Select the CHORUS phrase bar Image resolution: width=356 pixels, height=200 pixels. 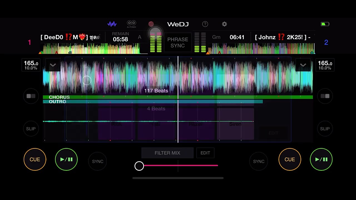178,97
